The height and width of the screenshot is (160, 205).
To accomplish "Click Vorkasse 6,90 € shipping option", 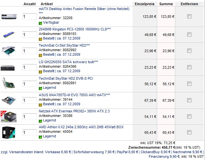I will point(58,152).
